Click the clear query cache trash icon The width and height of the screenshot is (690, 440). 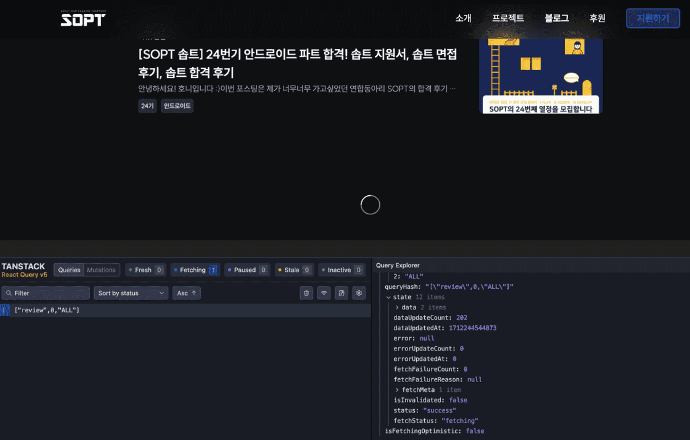click(x=306, y=293)
